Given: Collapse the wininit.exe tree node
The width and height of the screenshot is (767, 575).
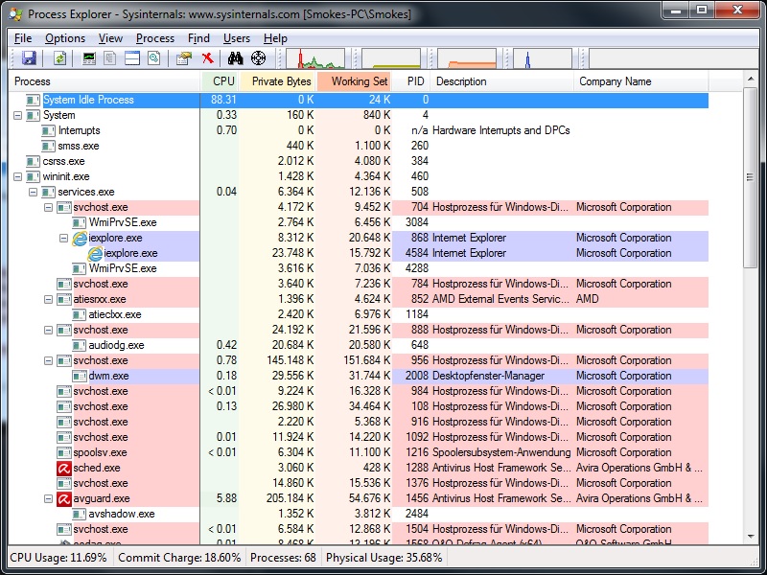Looking at the screenshot, I should click(x=17, y=176).
